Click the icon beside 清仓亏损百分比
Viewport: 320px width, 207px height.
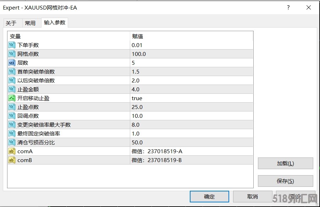pos(12,143)
